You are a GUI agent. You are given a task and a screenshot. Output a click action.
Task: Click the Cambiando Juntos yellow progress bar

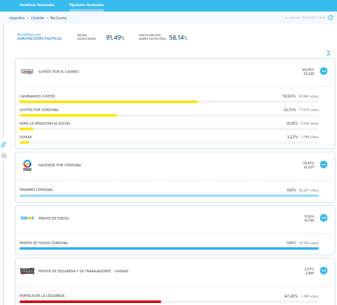[109, 101]
